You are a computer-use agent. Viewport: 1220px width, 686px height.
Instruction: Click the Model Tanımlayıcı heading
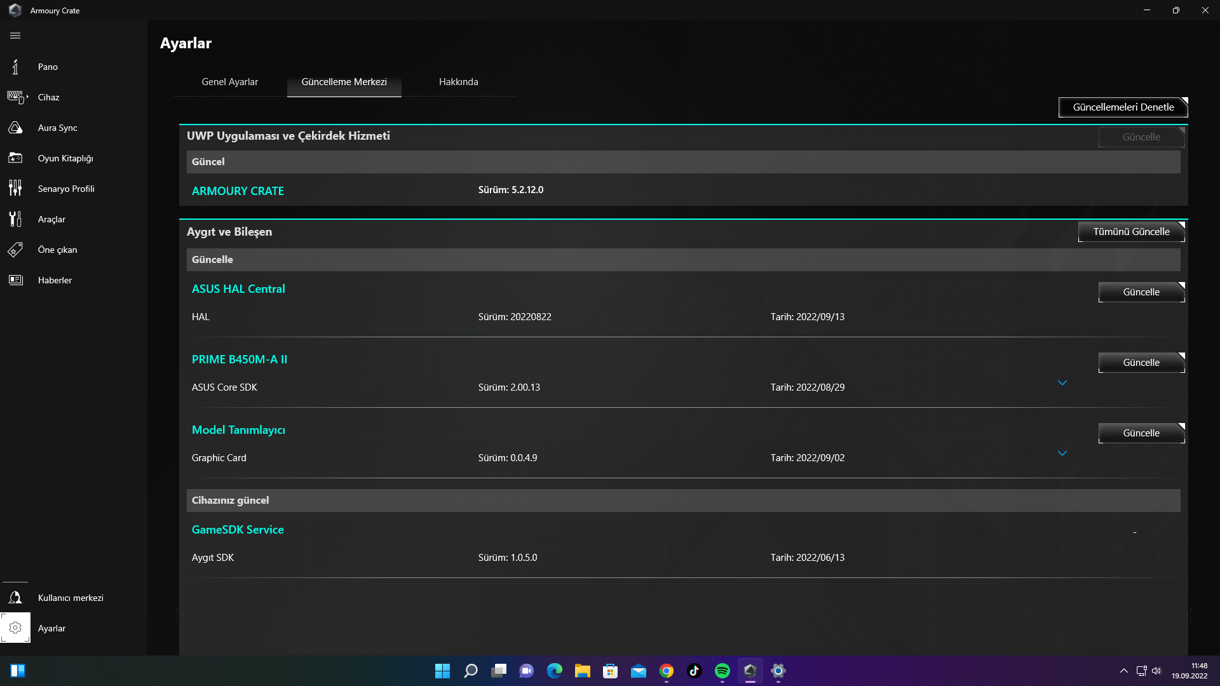238,430
